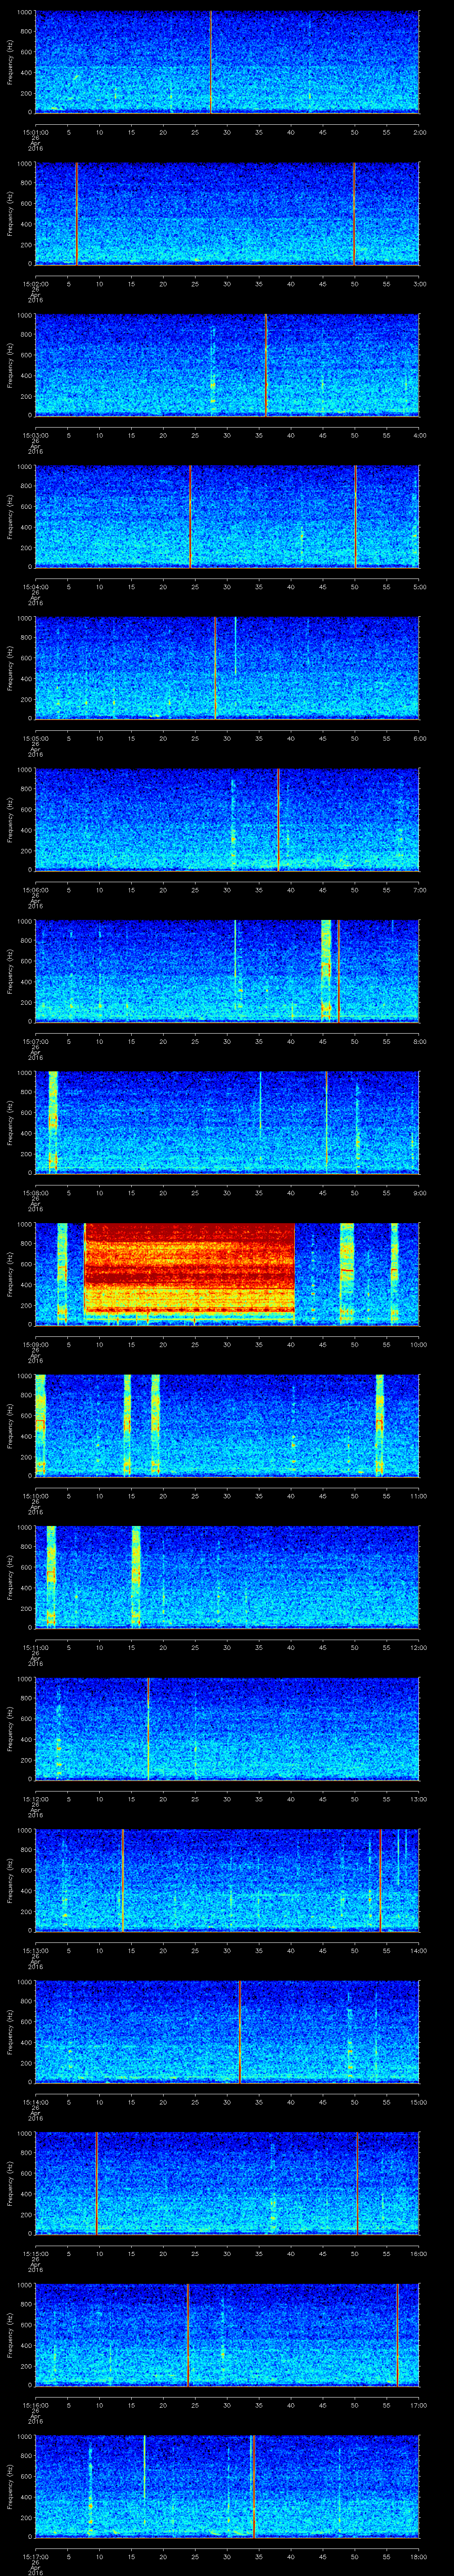Image resolution: width=454 pixels, height=2576 pixels.
Task: Pick the red line near 38 s in the 15:06:00 panel
Action: [x=278, y=819]
